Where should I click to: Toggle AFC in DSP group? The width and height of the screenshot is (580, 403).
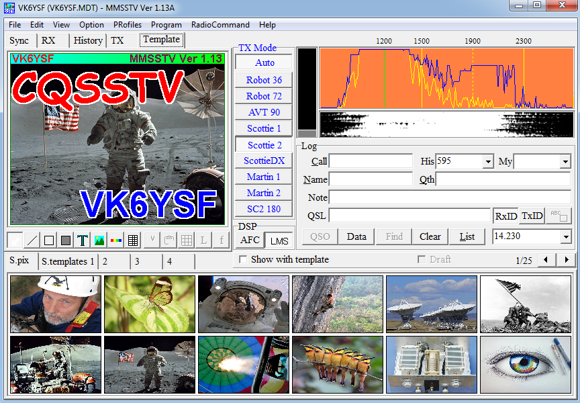point(250,240)
